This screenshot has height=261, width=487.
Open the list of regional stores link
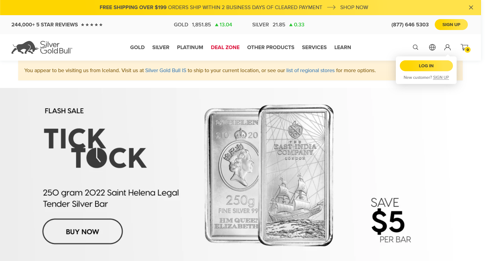(310, 70)
